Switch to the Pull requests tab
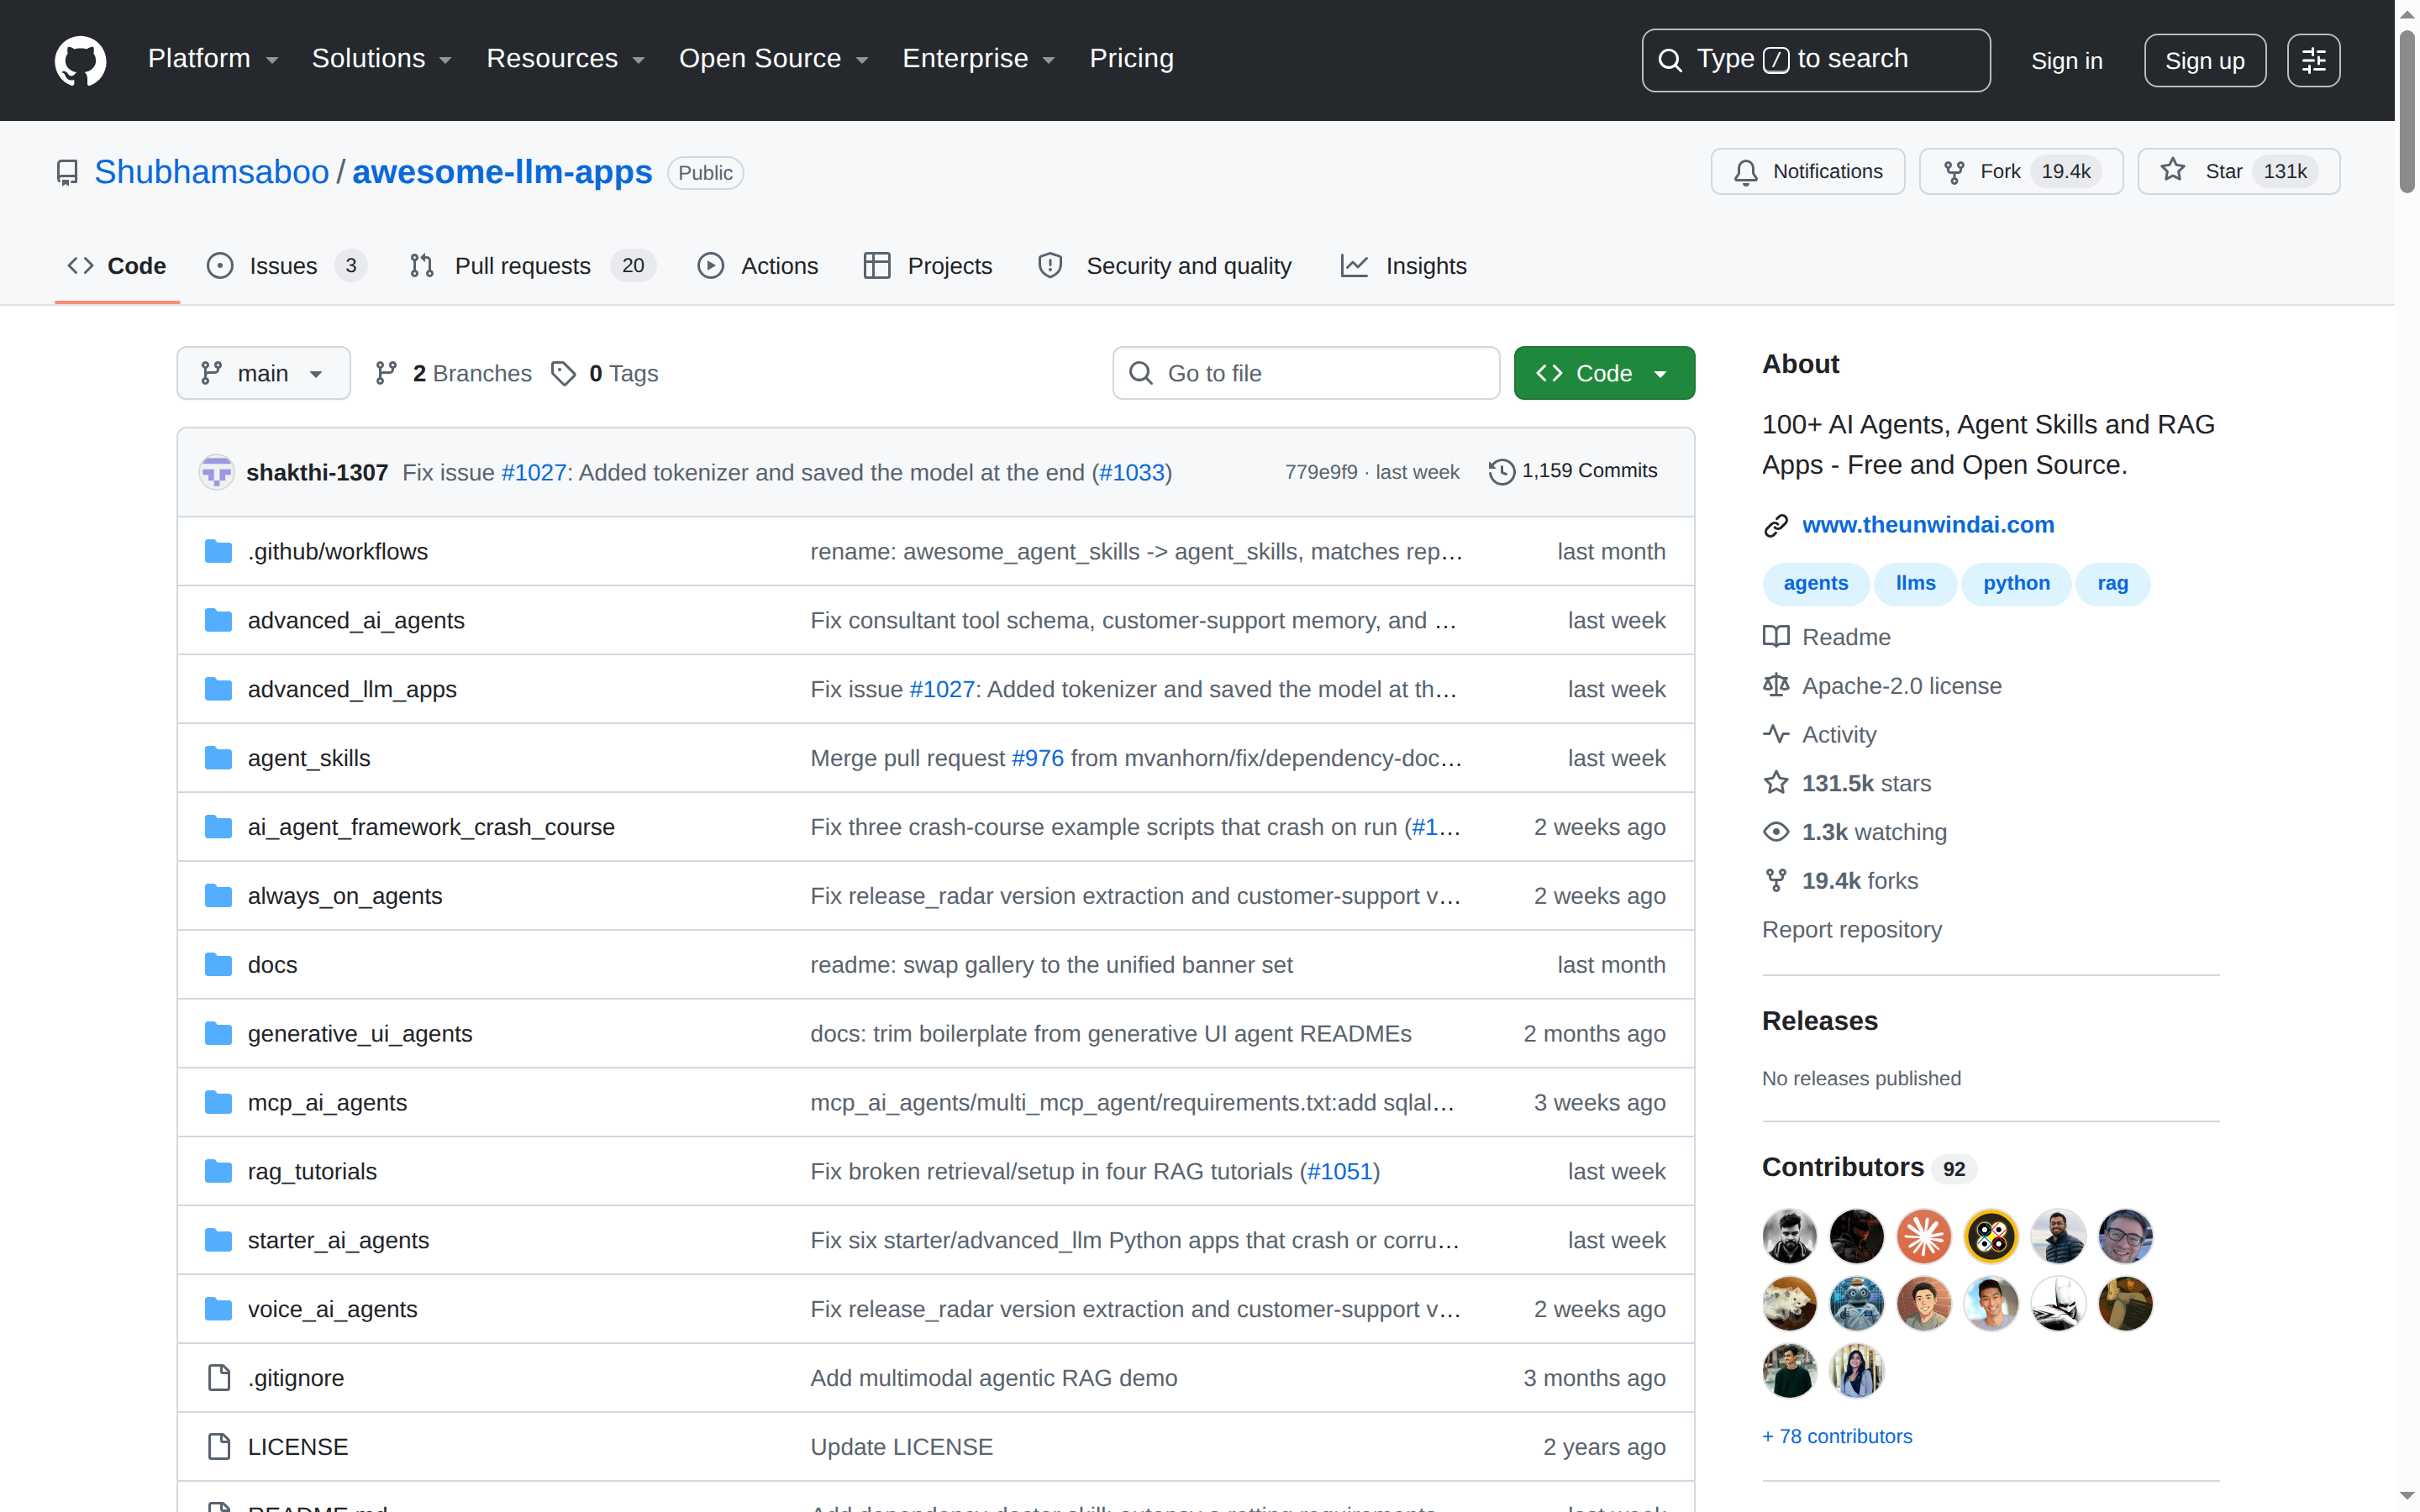The width and height of the screenshot is (2420, 1512). (x=532, y=266)
